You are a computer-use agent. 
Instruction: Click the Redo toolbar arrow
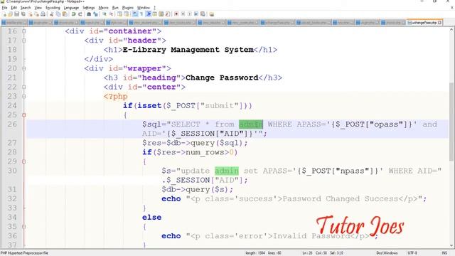click(x=80, y=14)
